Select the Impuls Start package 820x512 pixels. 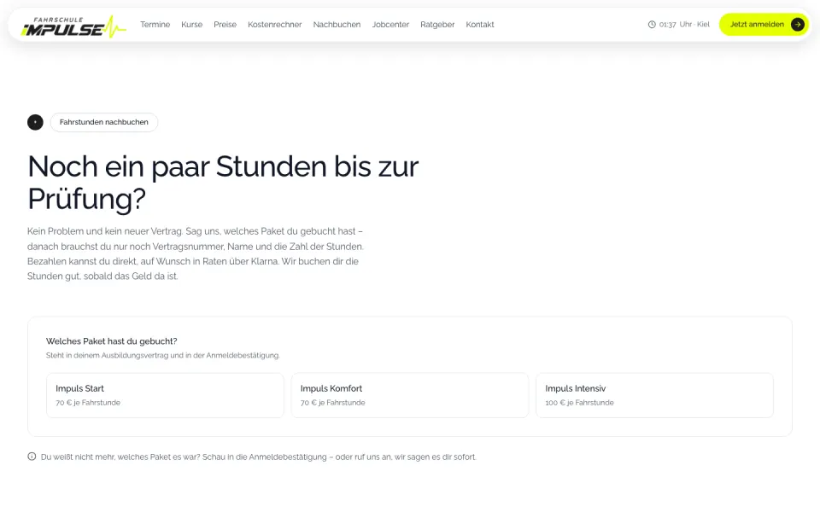click(x=165, y=395)
